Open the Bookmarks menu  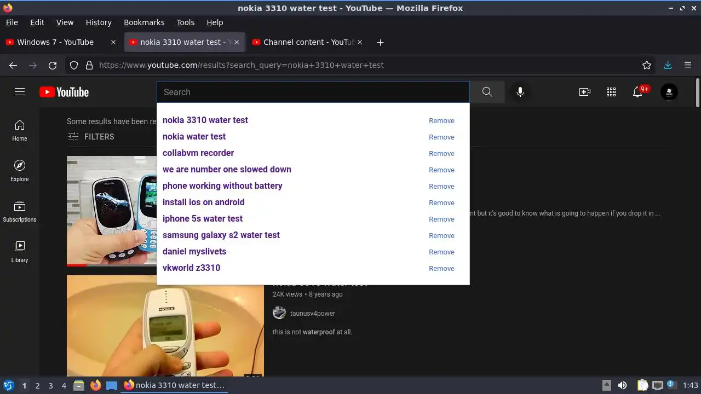[144, 22]
